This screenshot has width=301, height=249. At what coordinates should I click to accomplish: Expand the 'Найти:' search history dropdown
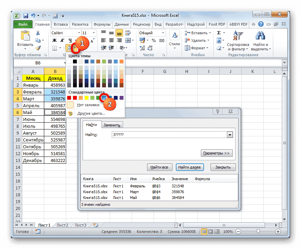click(x=230, y=135)
